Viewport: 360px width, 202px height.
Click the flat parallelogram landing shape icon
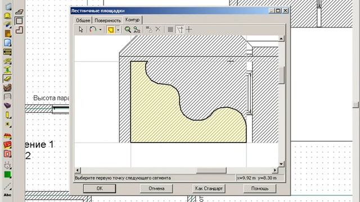click(19, 12)
